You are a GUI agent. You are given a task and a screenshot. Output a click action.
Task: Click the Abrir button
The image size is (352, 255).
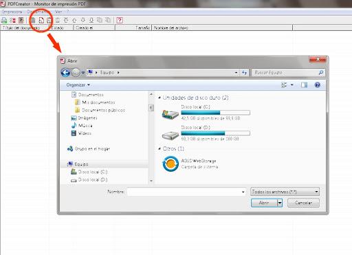pos(264,203)
